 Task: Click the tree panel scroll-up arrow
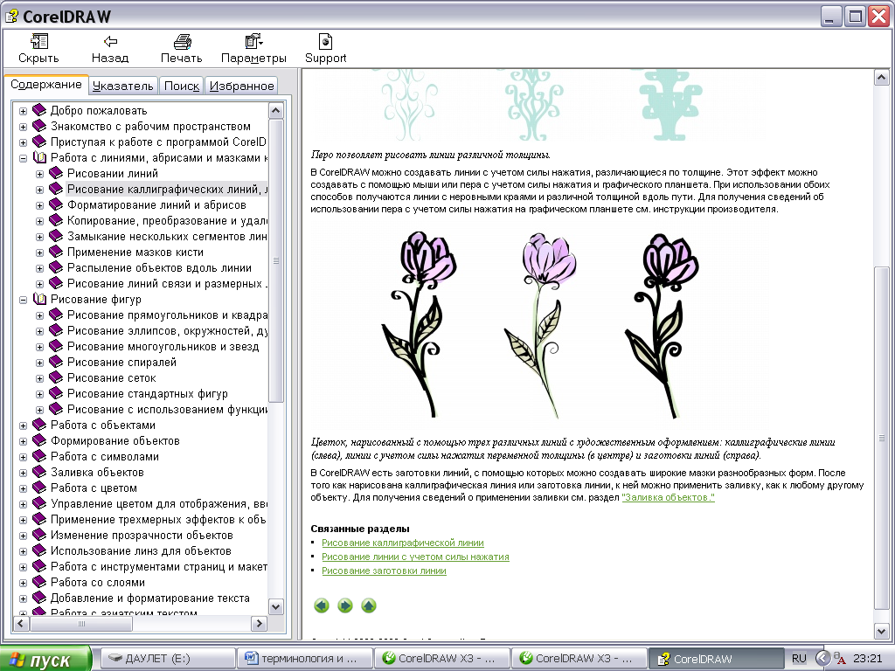275,110
